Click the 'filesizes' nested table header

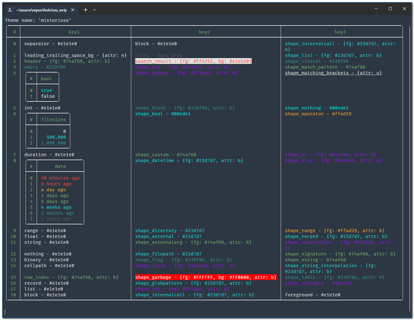click(53, 120)
